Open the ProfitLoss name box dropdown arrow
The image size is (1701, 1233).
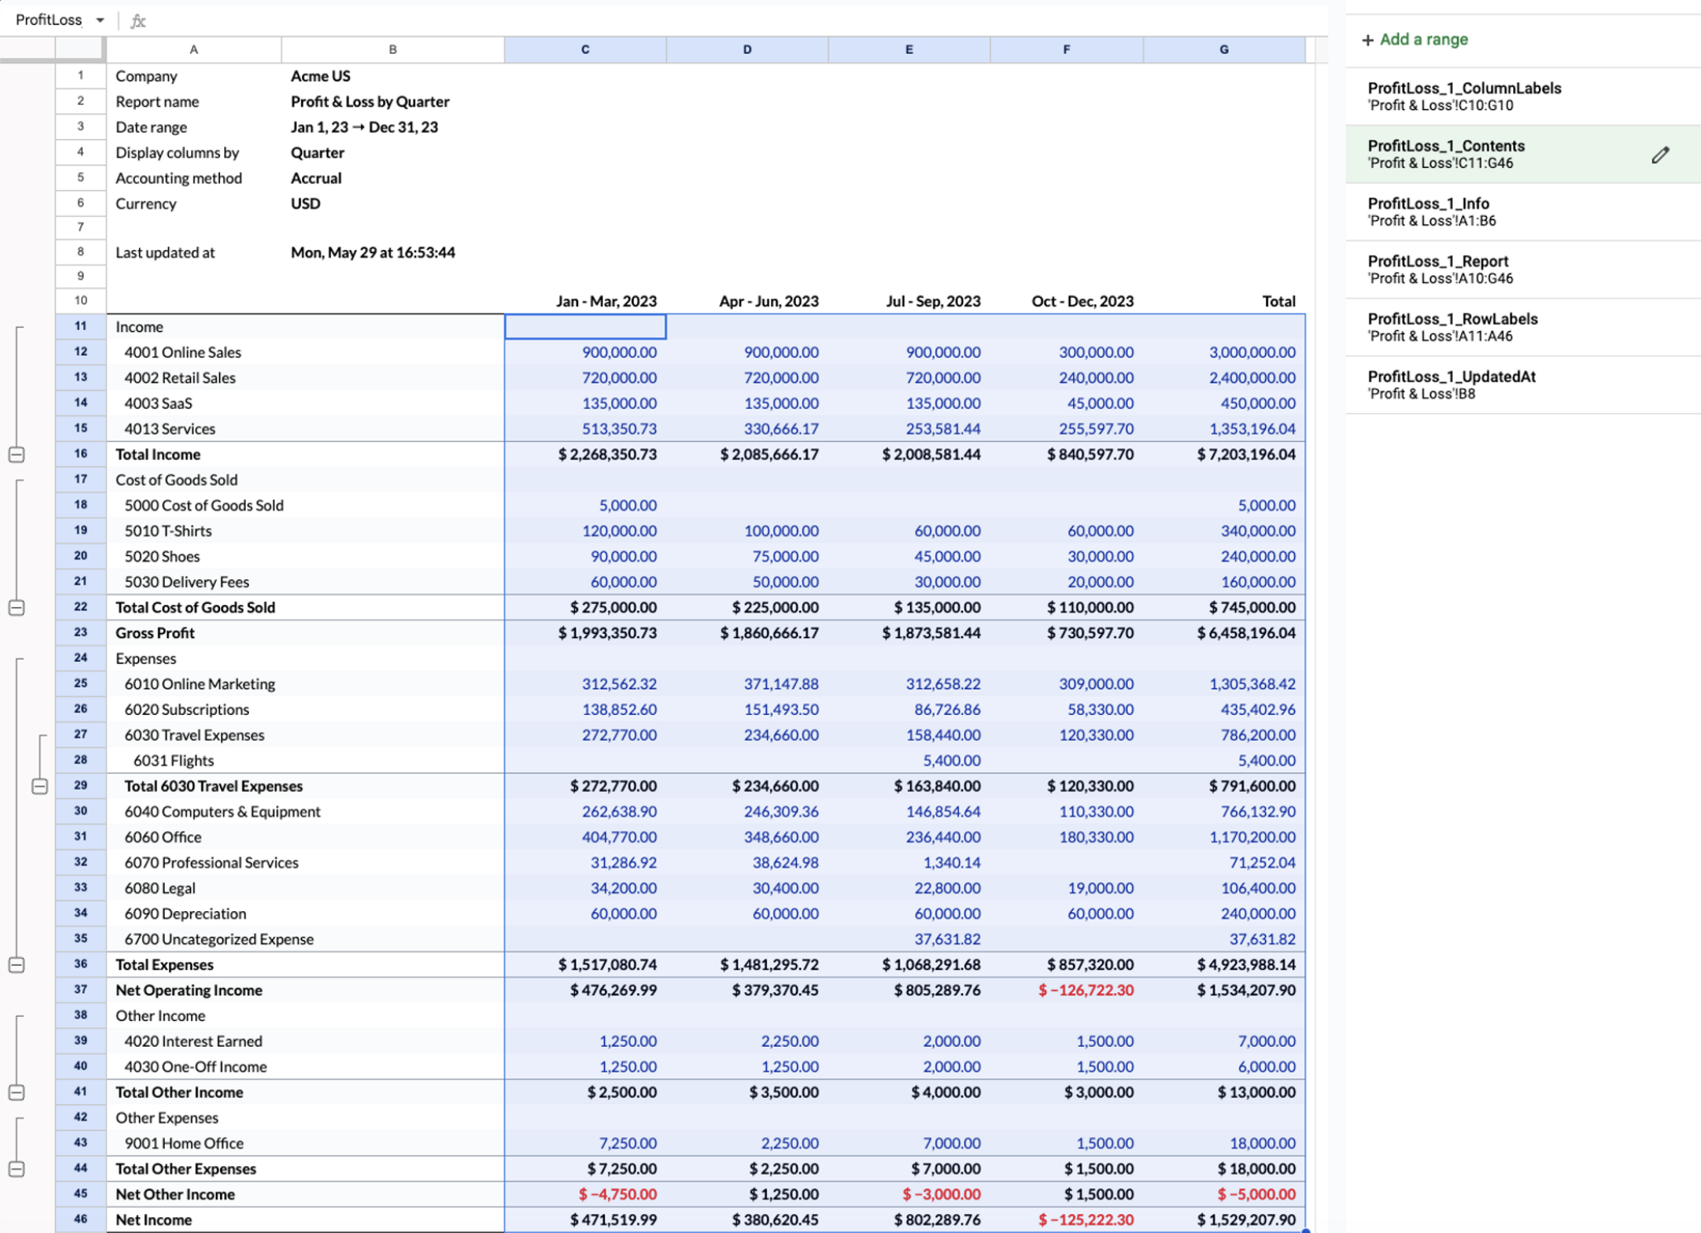click(x=100, y=20)
